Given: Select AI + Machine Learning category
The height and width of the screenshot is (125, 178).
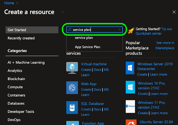Looking at the screenshot, I should coord(26,62).
